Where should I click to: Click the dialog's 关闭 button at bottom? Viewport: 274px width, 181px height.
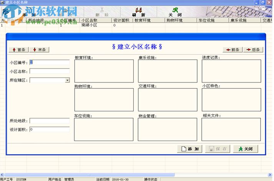[246, 149]
